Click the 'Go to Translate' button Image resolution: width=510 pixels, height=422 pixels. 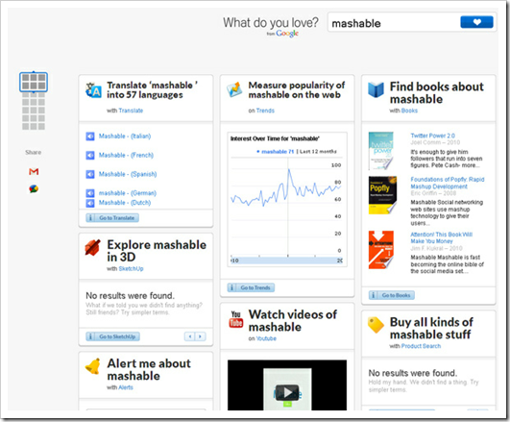tap(112, 218)
